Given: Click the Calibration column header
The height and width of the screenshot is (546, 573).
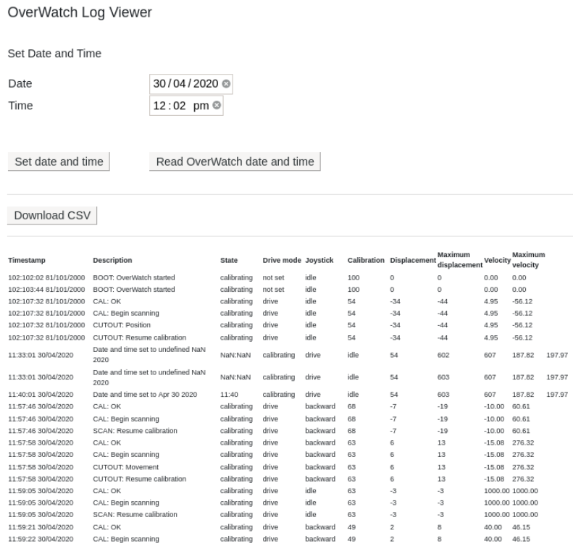Looking at the screenshot, I should click(x=366, y=260).
